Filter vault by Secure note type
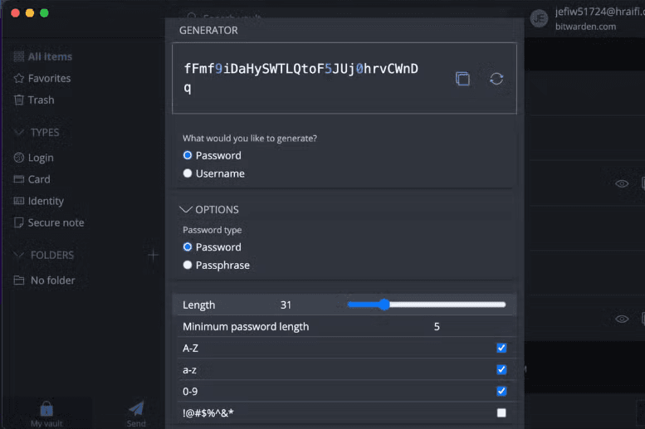645x429 pixels. coord(49,223)
